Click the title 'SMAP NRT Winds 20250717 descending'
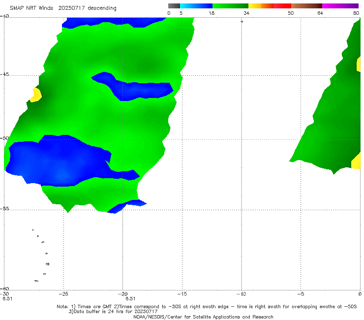 [63, 8]
